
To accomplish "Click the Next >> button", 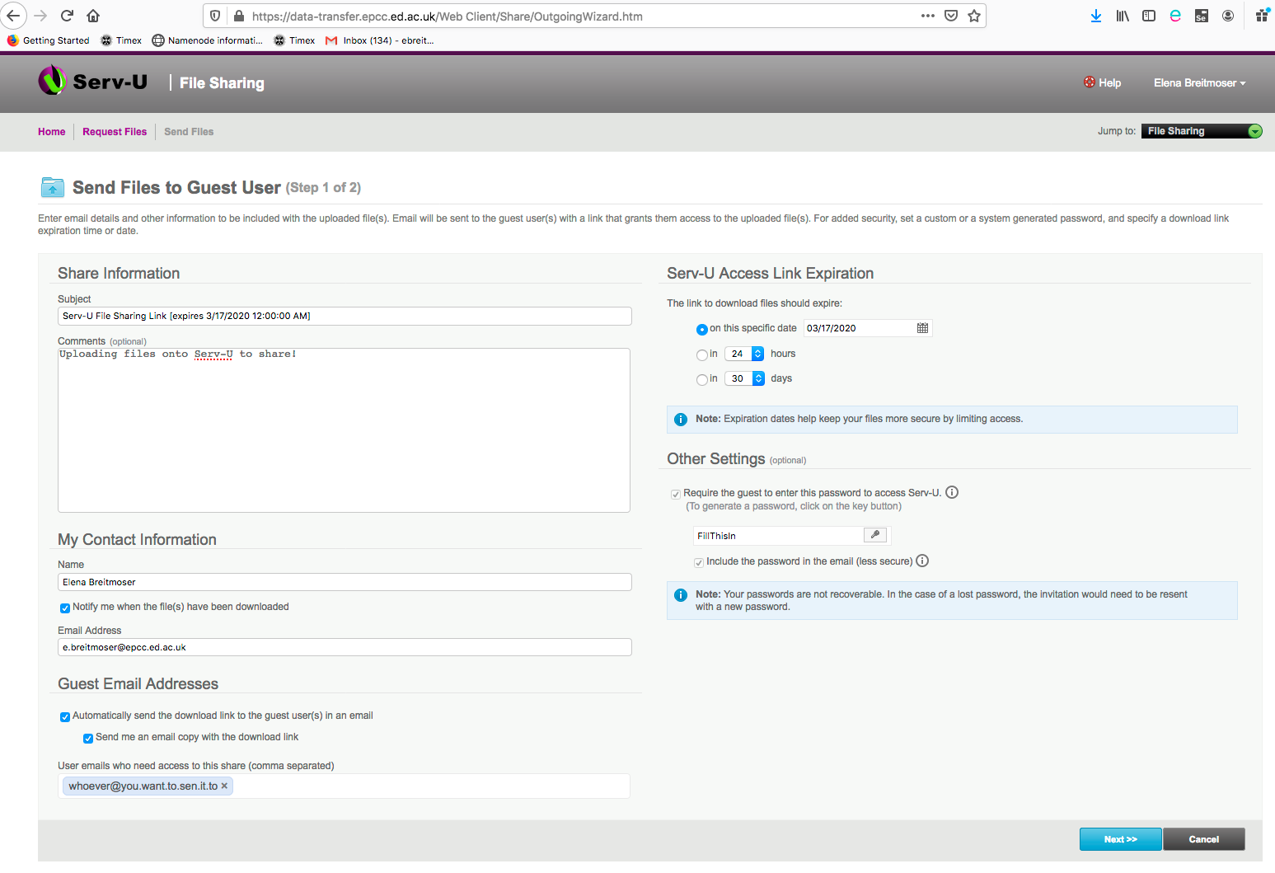I will point(1120,839).
